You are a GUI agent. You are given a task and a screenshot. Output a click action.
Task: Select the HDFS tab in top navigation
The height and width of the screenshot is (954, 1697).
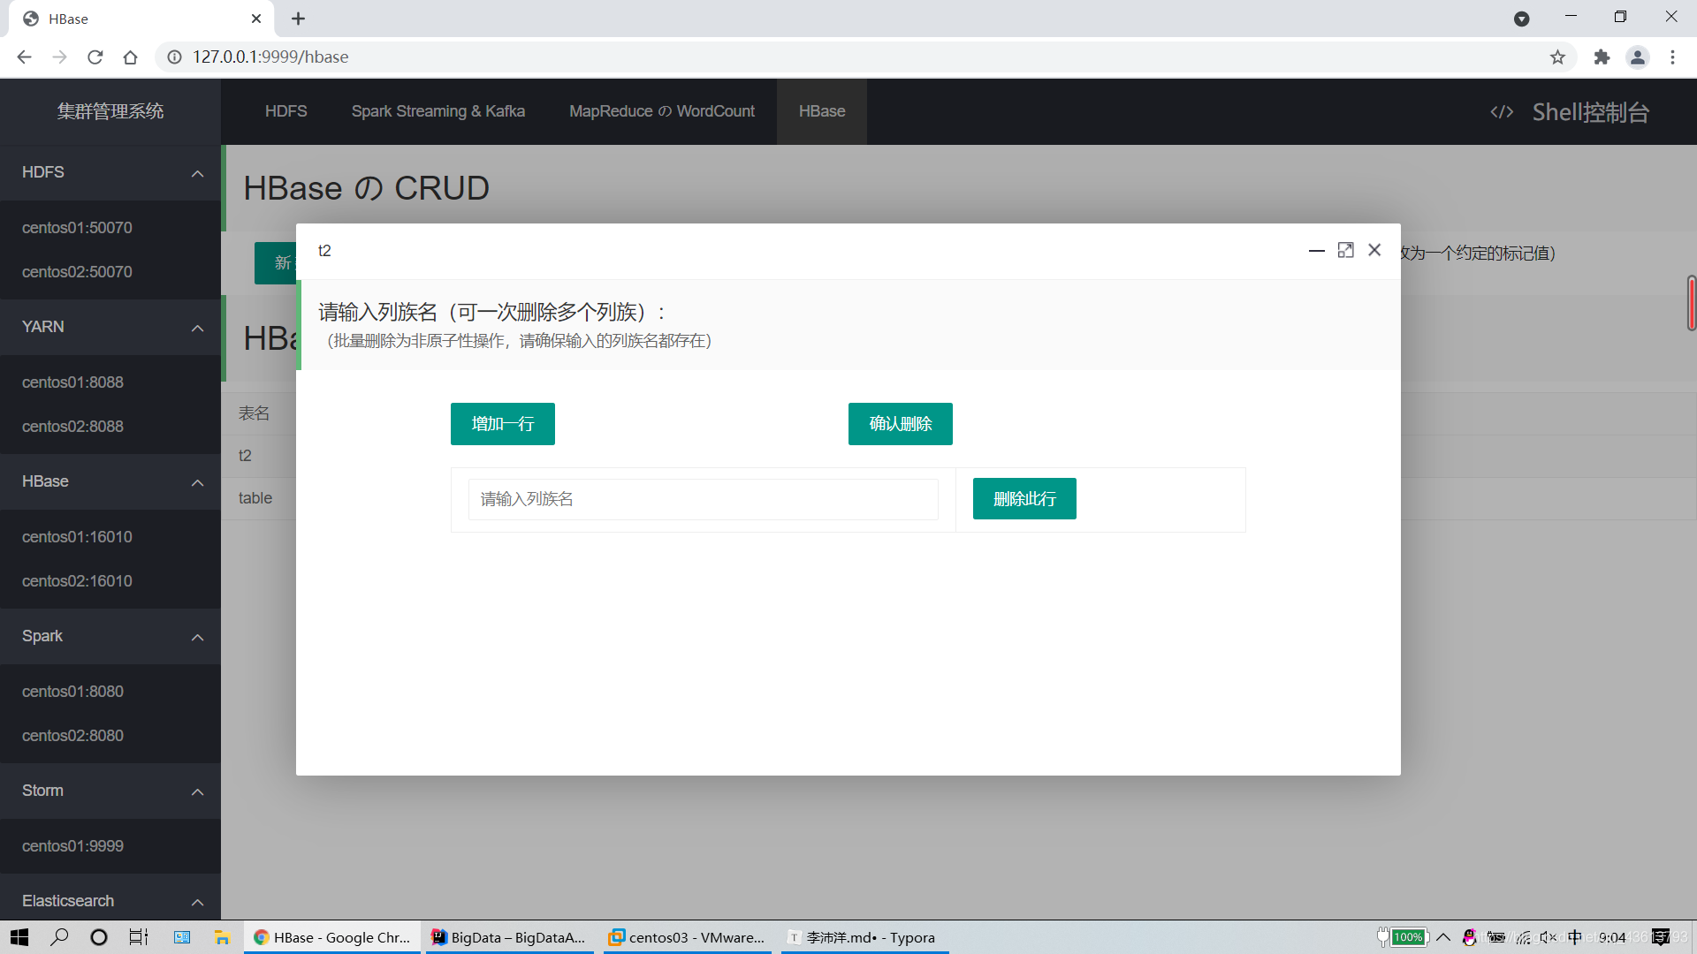point(285,110)
